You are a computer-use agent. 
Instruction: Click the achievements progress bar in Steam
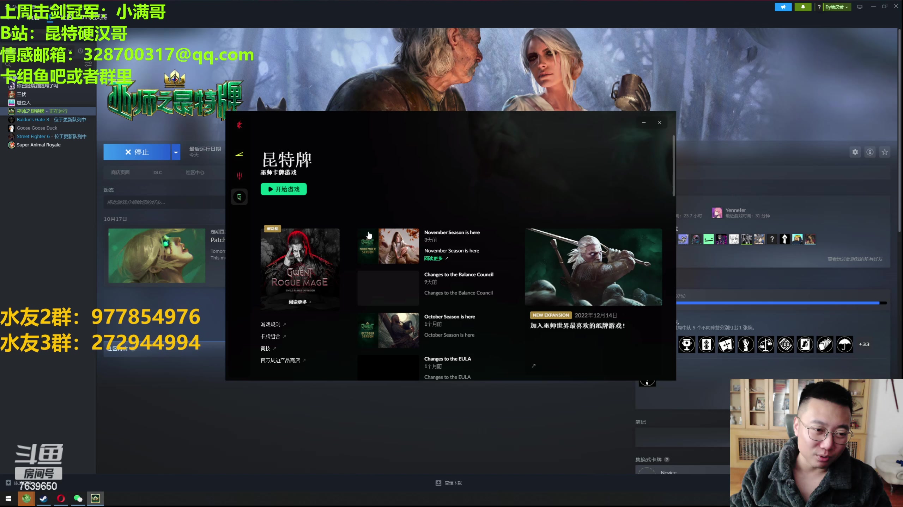pyautogui.click(x=781, y=303)
